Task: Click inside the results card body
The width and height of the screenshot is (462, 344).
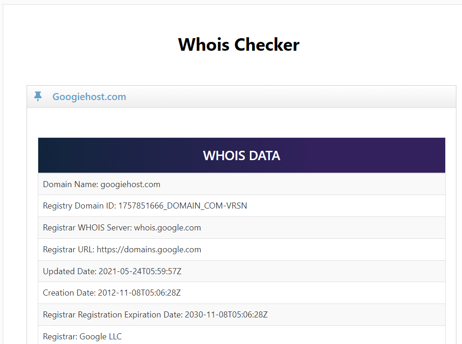Action: pyautogui.click(x=241, y=122)
